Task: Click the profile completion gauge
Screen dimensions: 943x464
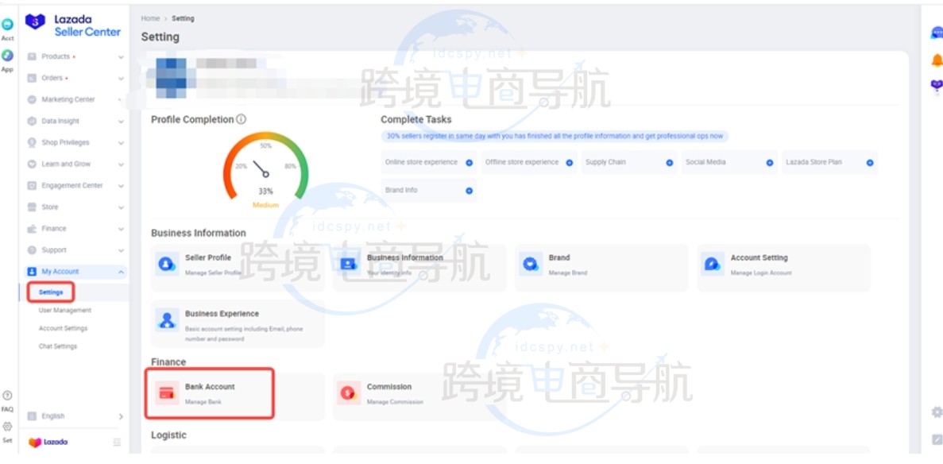Action: [x=265, y=168]
